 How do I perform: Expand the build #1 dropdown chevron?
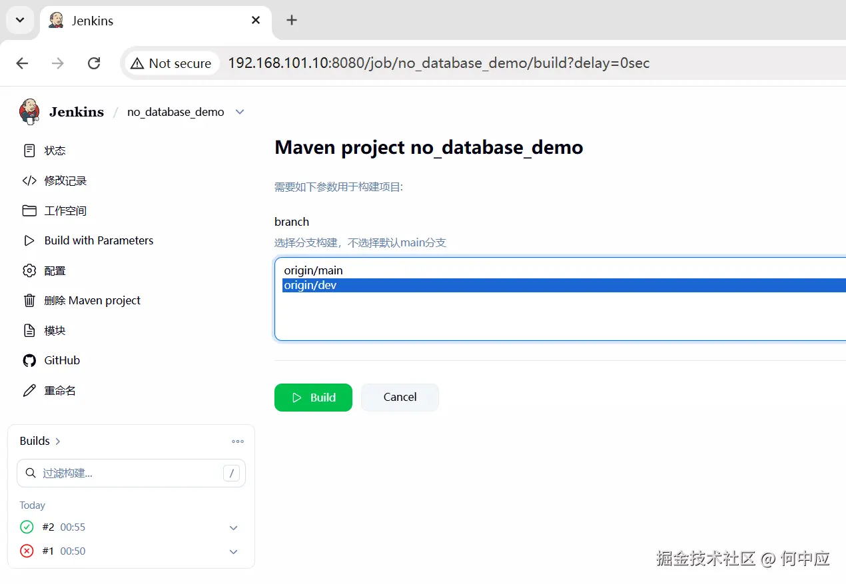(x=234, y=551)
